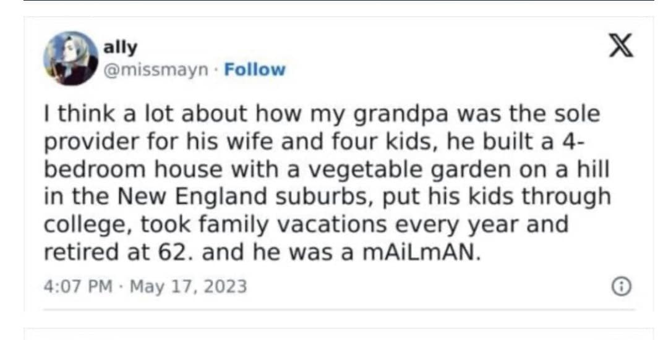Click the May 17, 2023 date

coord(187,287)
